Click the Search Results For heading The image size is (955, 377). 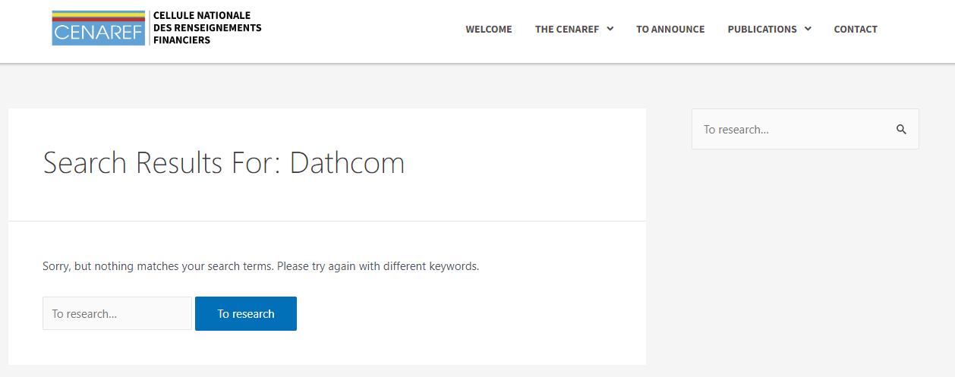[224, 163]
